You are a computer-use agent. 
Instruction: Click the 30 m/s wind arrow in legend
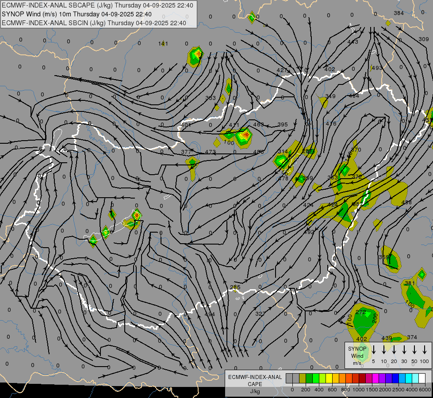tap(404, 350)
